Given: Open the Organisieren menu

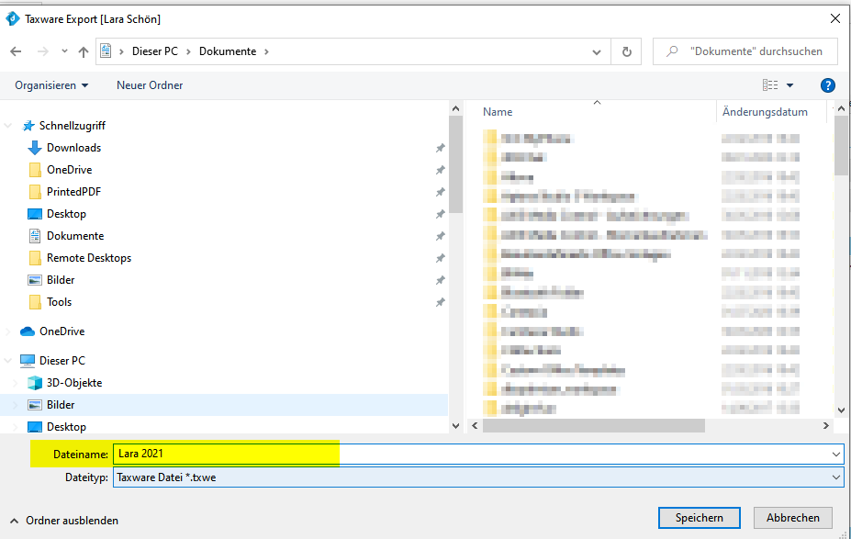Looking at the screenshot, I should coord(51,85).
